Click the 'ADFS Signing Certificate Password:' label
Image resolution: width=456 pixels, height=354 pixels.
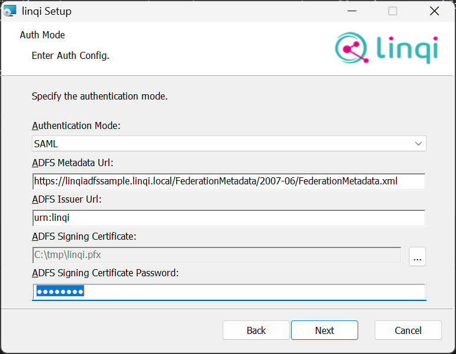(x=105, y=273)
